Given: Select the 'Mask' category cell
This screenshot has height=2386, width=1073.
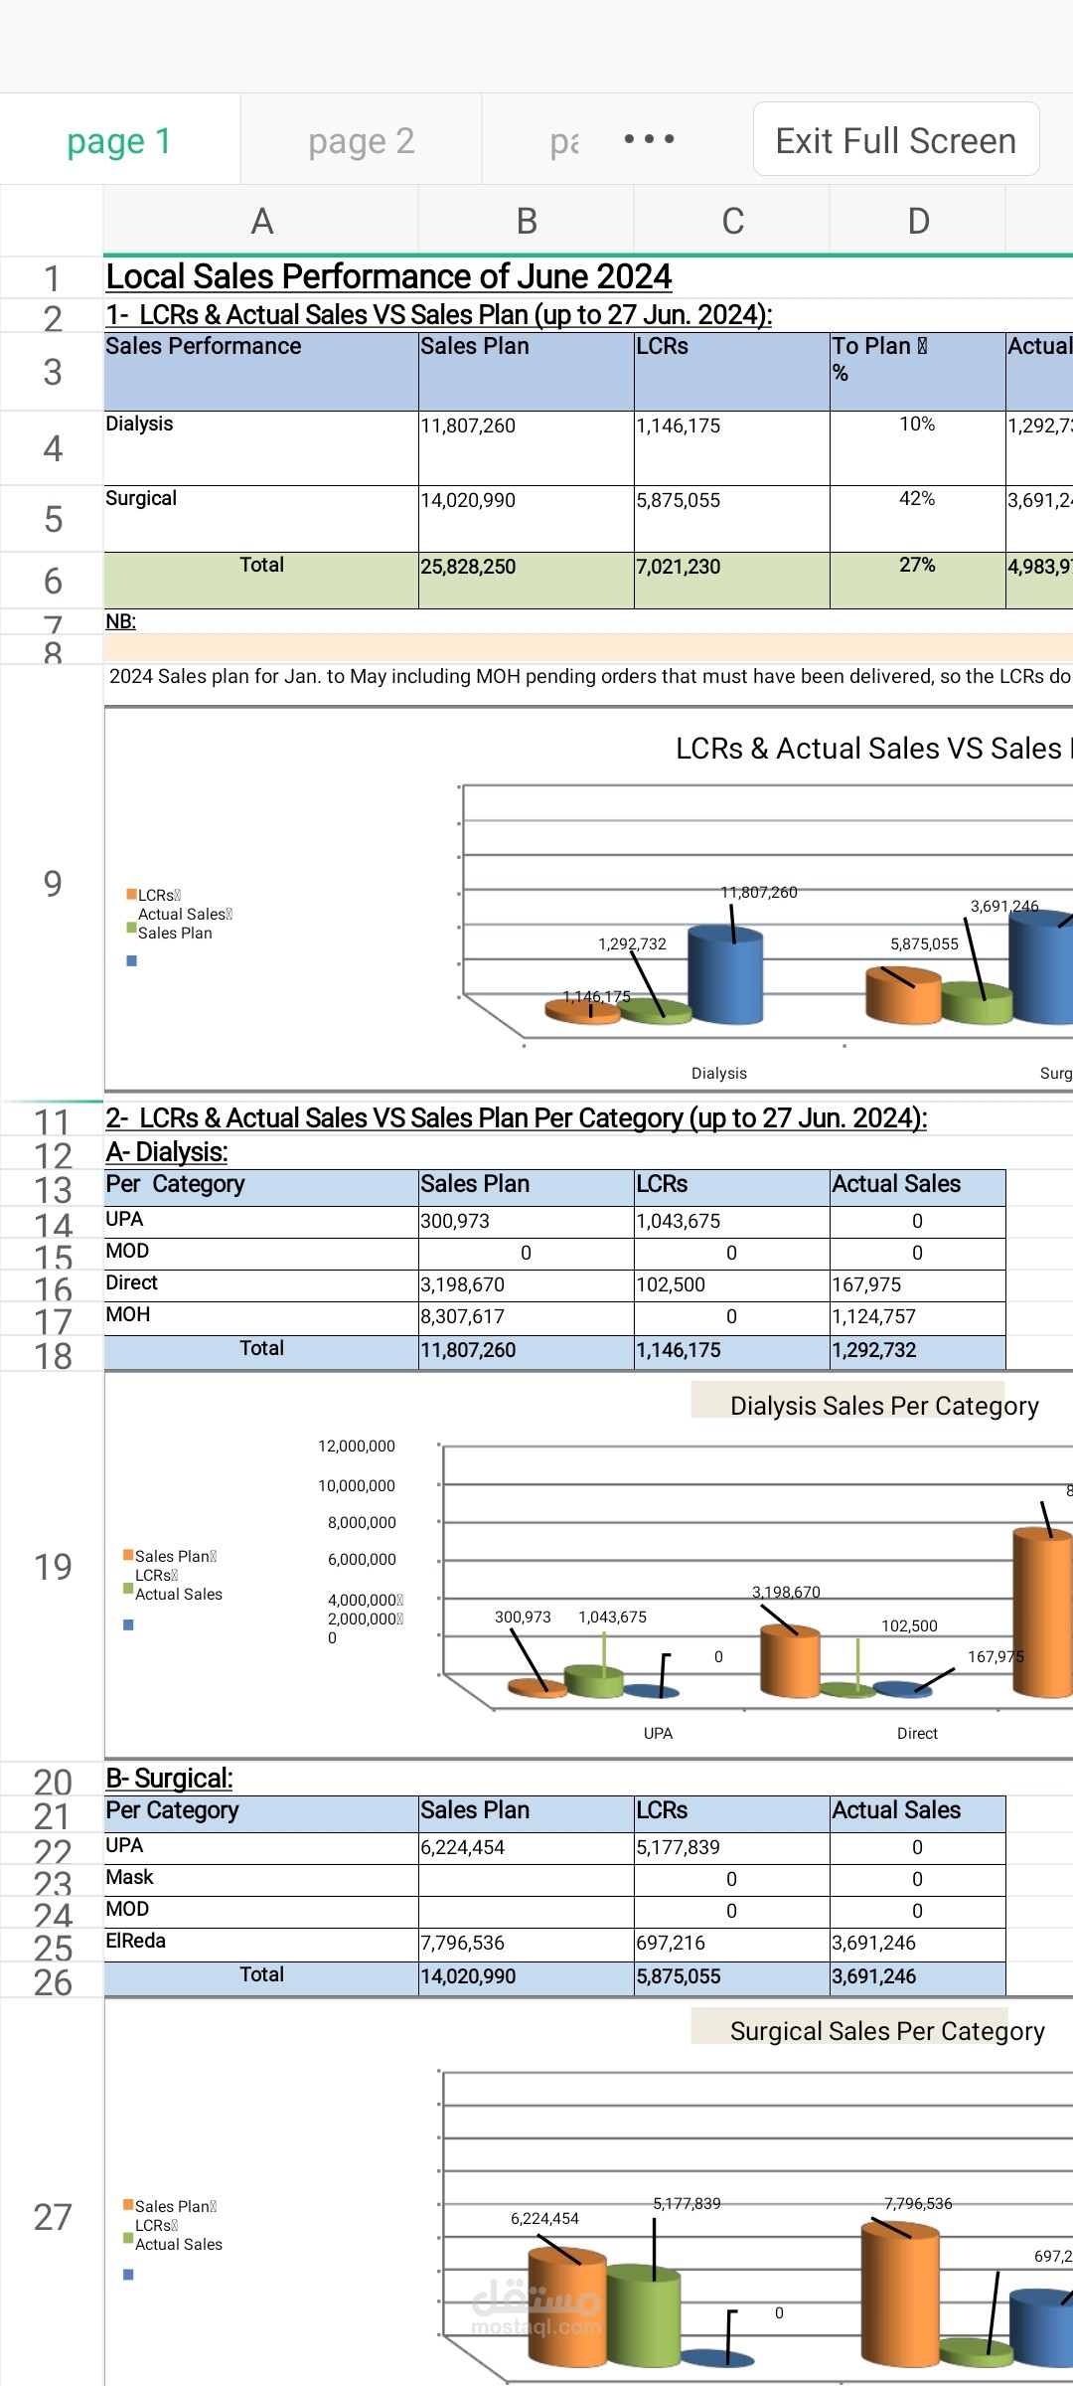Looking at the screenshot, I should 261,1878.
